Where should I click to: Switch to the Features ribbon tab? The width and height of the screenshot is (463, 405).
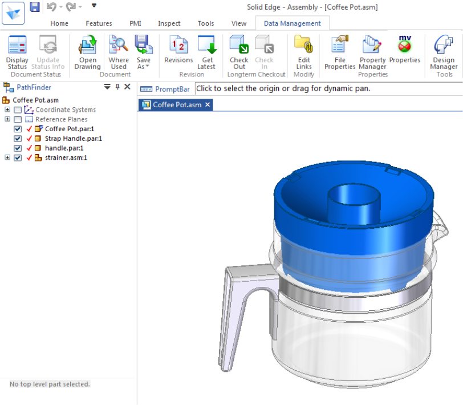coord(99,23)
